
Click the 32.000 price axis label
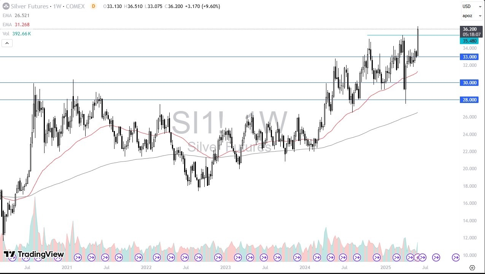(x=470, y=65)
